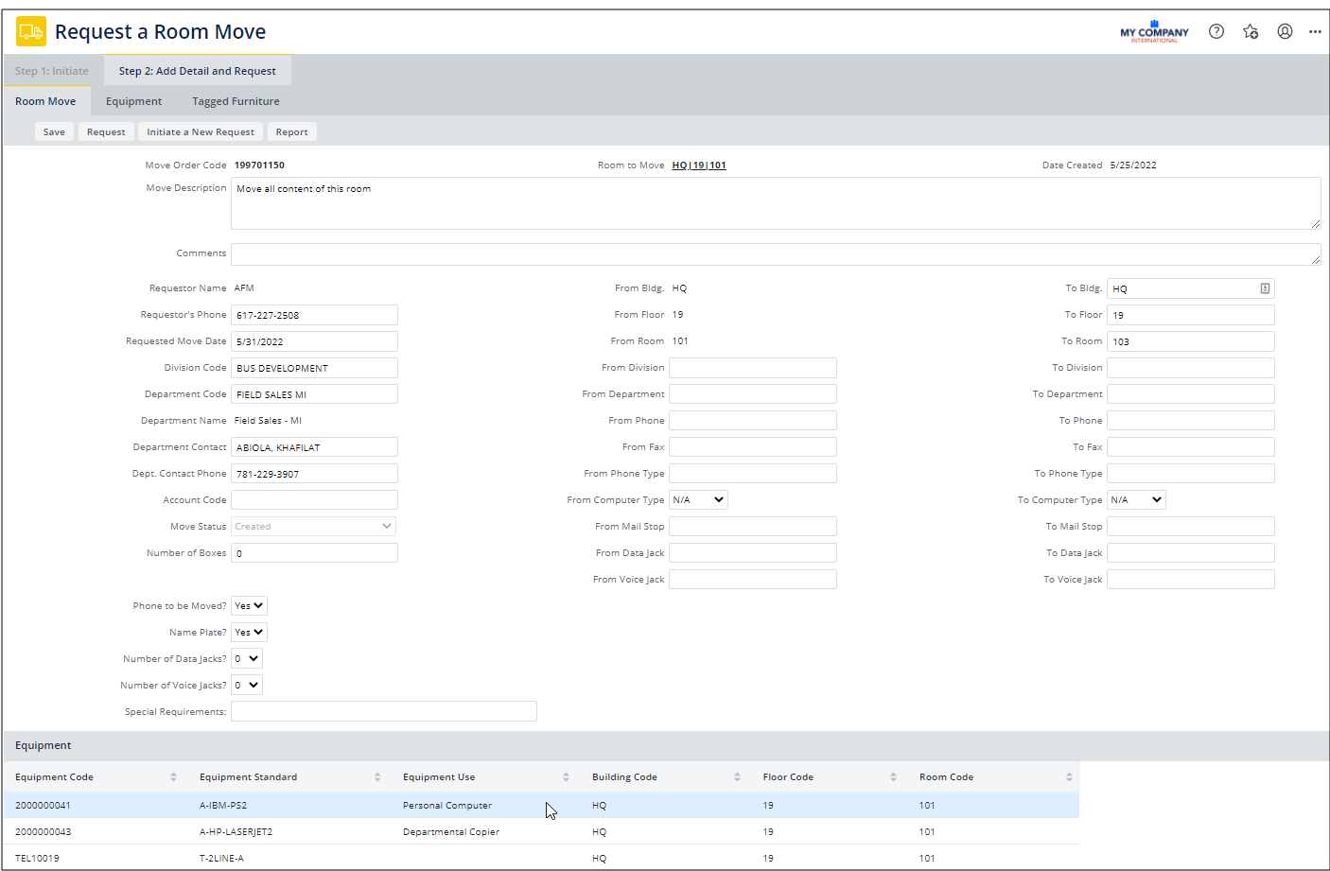Click the To Division field
Image resolution: width=1330 pixels, height=871 pixels.
[1191, 368]
